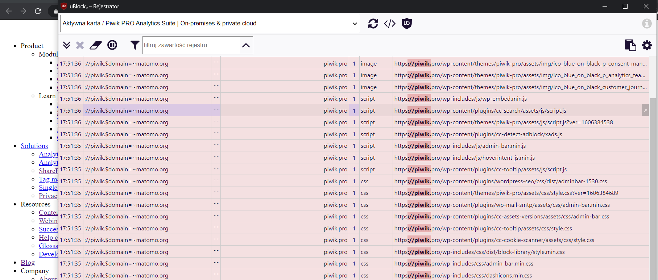Select the wp-mail-smtp admin-bar.min.css URL

[502, 205]
